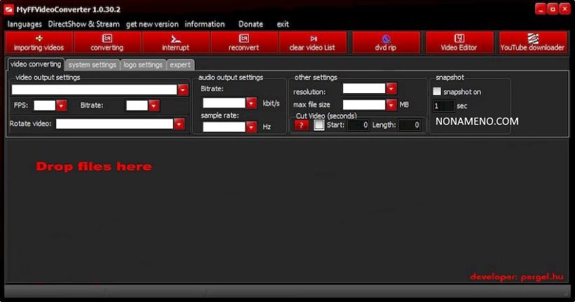Open the dvd rip tool
This screenshot has width=575, height=302.
coord(386,39)
